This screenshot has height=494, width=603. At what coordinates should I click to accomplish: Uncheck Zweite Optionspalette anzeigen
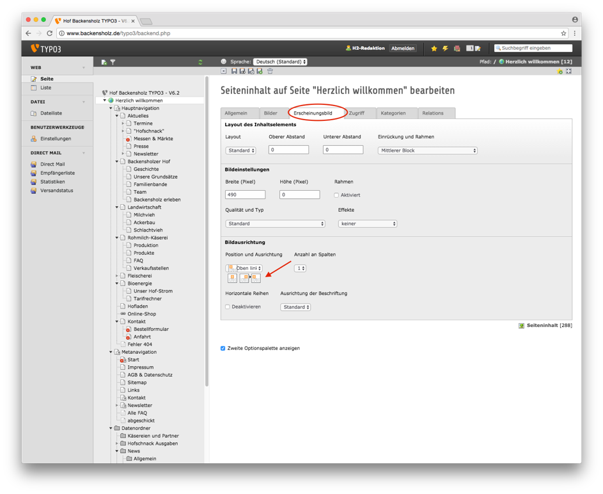click(223, 349)
